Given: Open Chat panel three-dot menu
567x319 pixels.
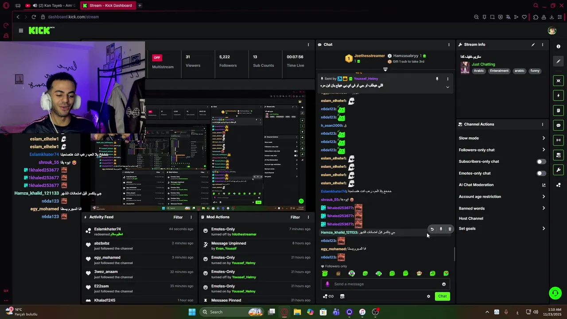Looking at the screenshot, I should (449, 45).
